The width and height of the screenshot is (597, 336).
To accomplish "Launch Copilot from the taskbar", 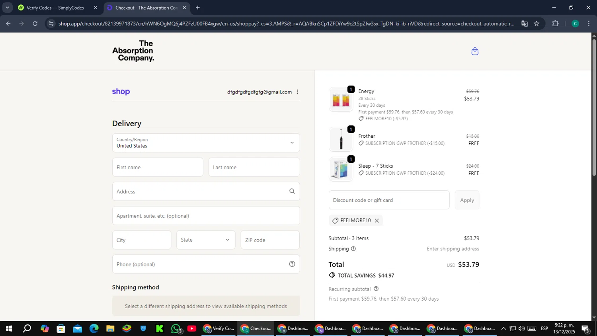I will (44, 328).
